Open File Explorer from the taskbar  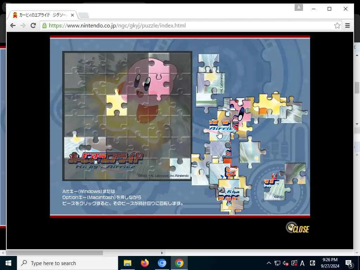(127, 263)
